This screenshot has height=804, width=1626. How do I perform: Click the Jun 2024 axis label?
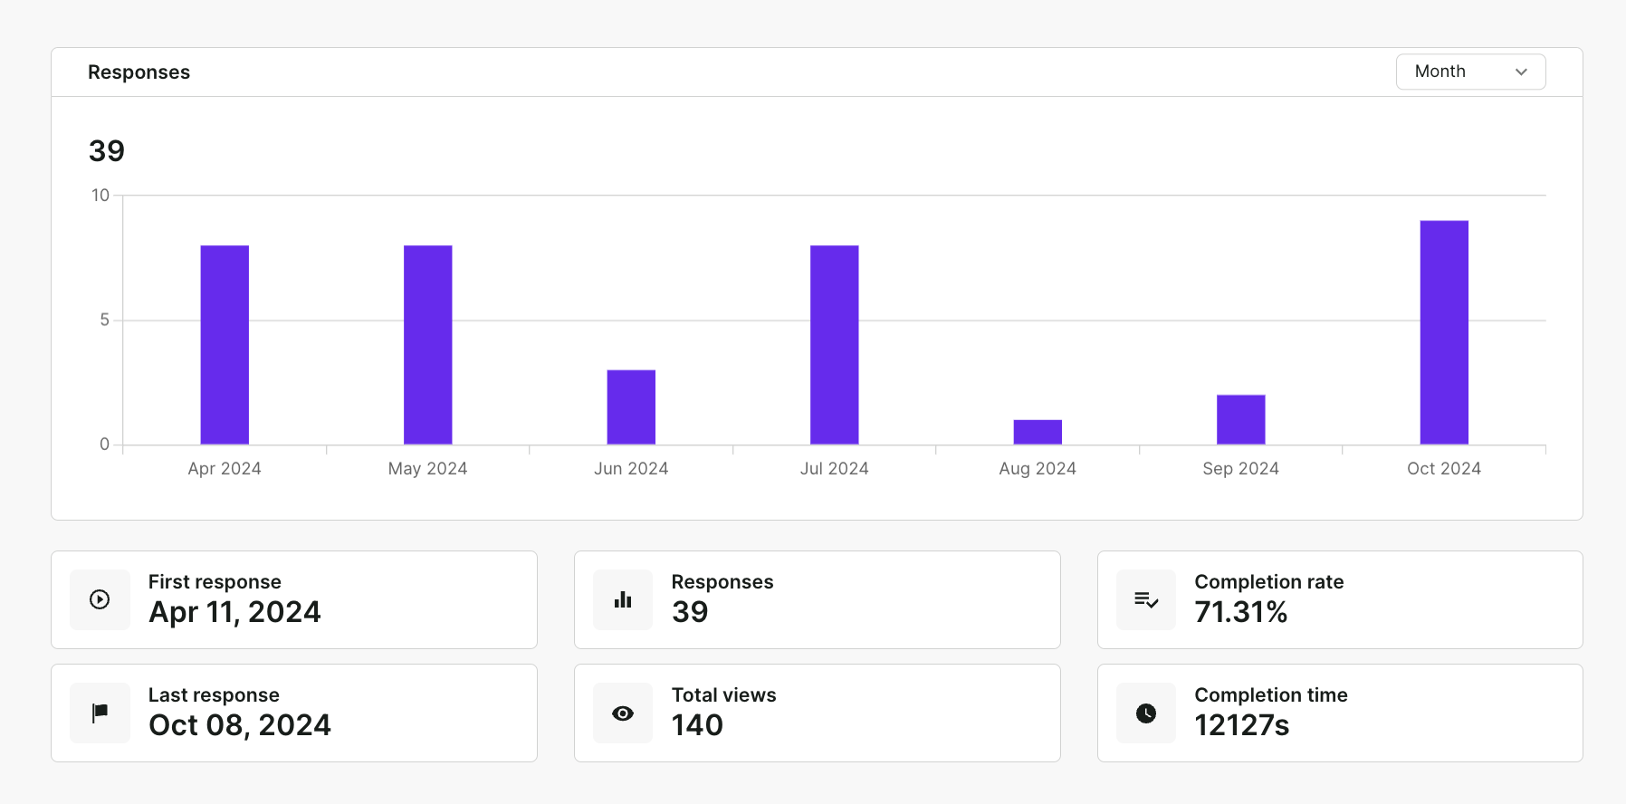(631, 468)
